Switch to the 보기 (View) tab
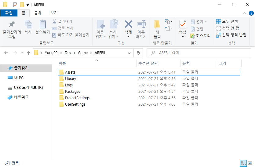 tap(54, 13)
